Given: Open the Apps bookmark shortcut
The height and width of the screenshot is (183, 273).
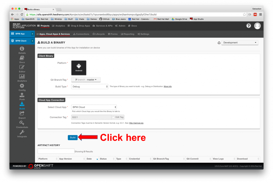Looking at the screenshot, I should 15,19.
